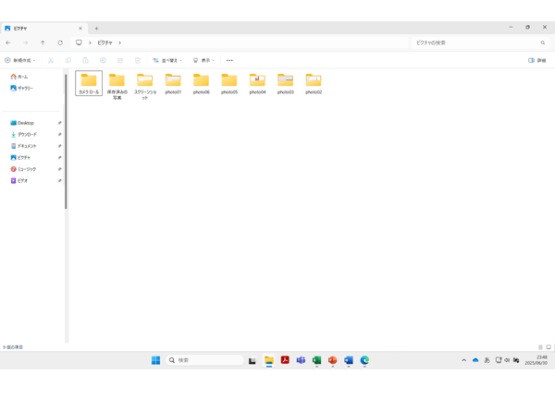This screenshot has width=555, height=411.
Task: Click the Windows Start button
Action: [155, 360]
